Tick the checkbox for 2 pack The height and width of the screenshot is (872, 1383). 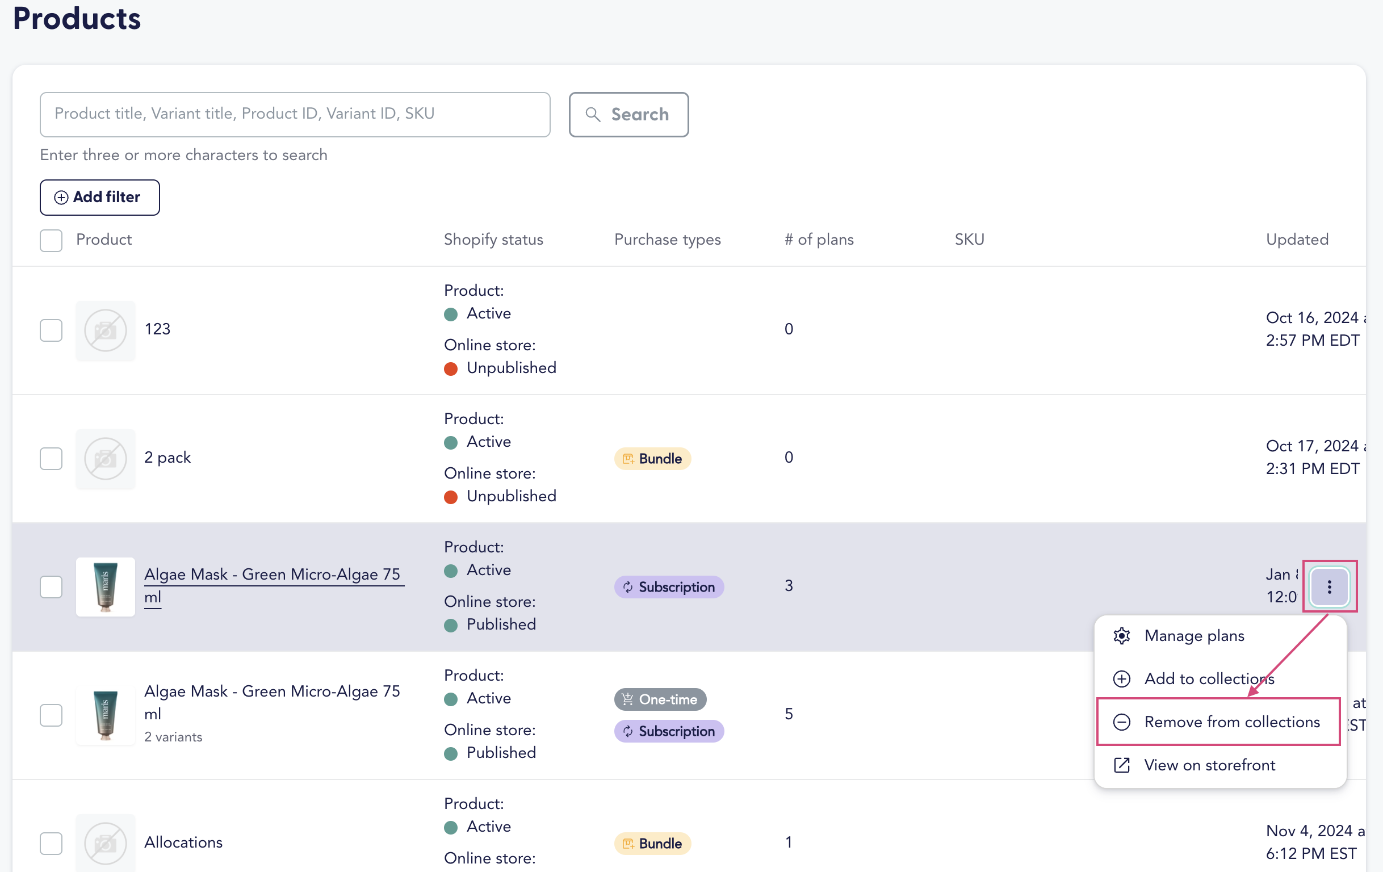[51, 458]
